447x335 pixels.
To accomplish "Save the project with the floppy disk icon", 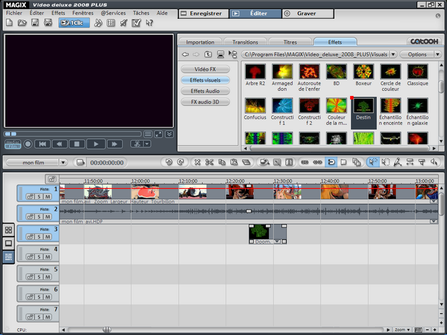I will [x=35, y=23].
